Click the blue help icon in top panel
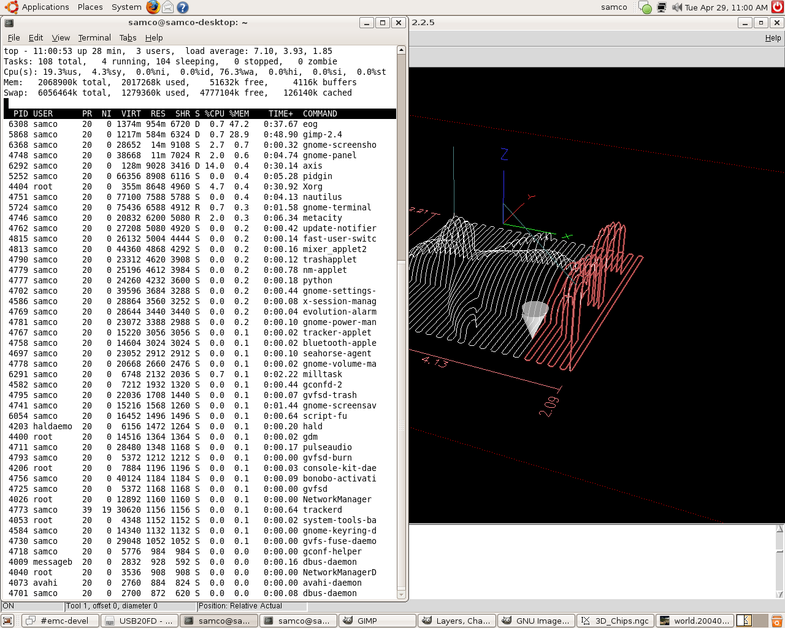The height and width of the screenshot is (628, 785). pyautogui.click(x=182, y=7)
